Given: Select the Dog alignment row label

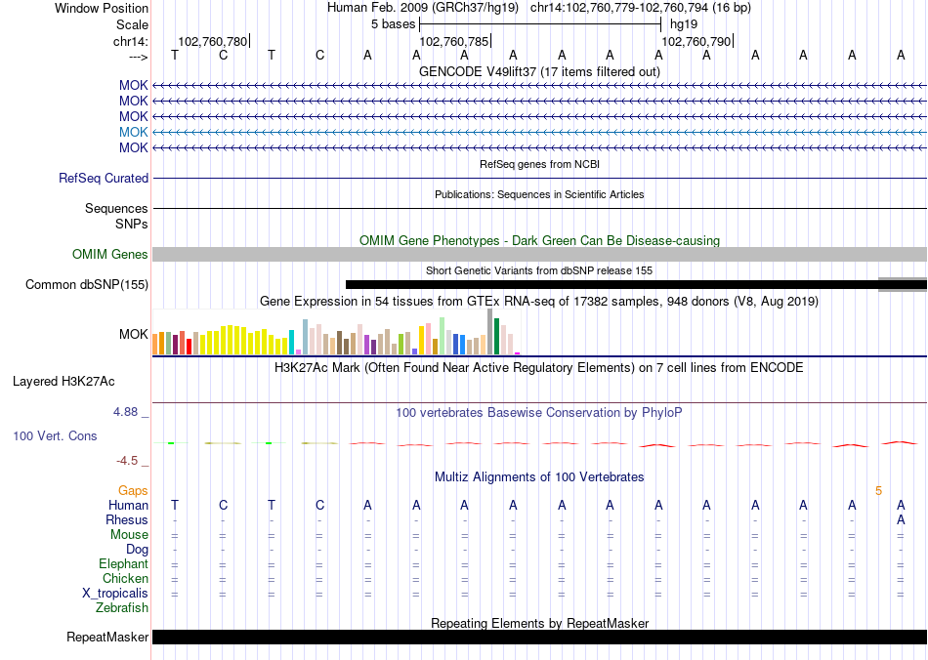Looking at the screenshot, I should point(137,550).
